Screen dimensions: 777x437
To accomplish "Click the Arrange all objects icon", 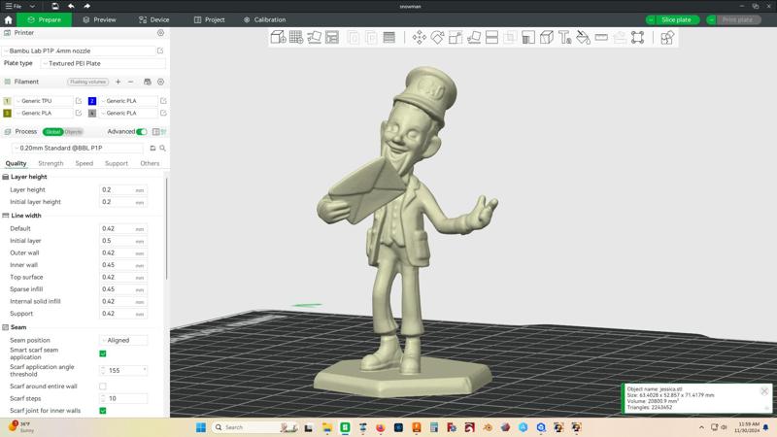I will 332,37.
